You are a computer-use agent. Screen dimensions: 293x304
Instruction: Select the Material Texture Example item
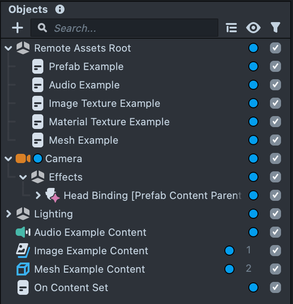109,122
